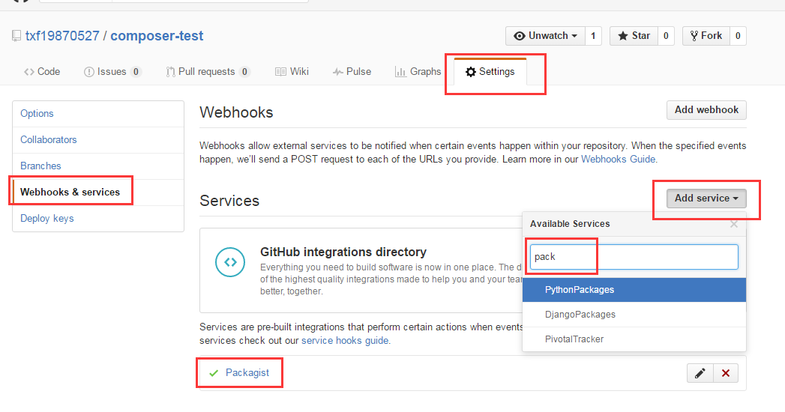Open the txf19870527 user profile link
Screen dimensions: 785x412
62,36
